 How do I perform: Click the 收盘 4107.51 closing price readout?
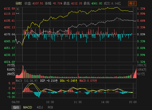(x=34, y=4)
